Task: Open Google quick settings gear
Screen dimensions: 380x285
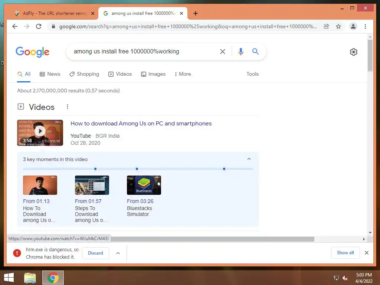Action: tap(354, 52)
